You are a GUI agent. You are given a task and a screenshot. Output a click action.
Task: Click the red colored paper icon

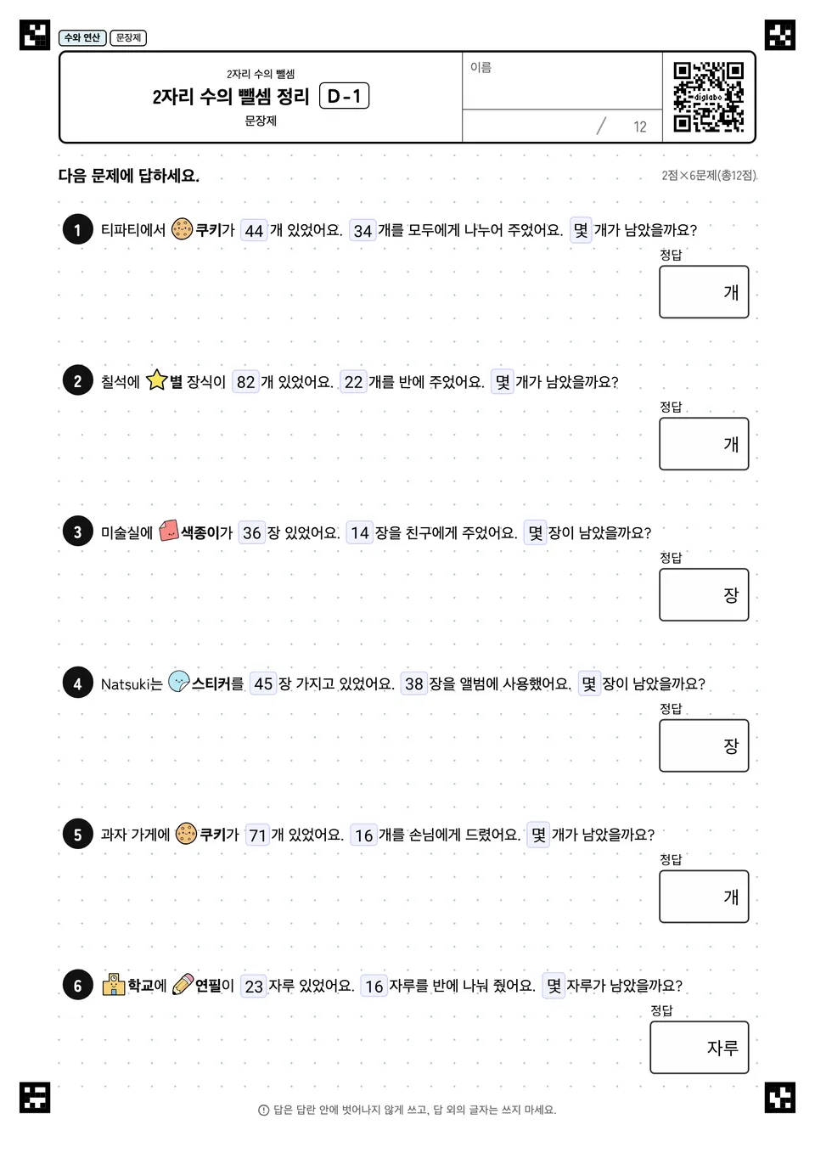point(168,532)
